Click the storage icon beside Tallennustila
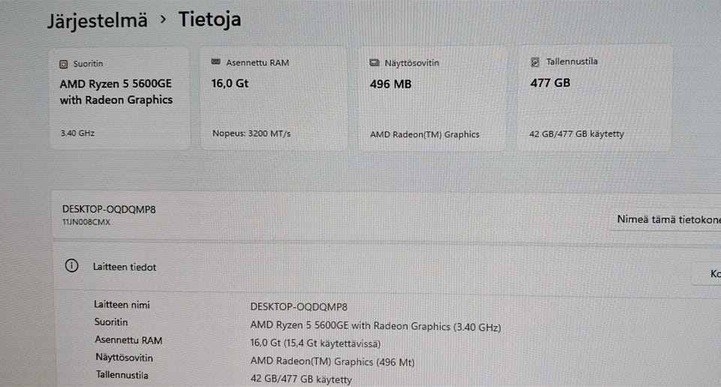The image size is (721, 387). (x=535, y=61)
